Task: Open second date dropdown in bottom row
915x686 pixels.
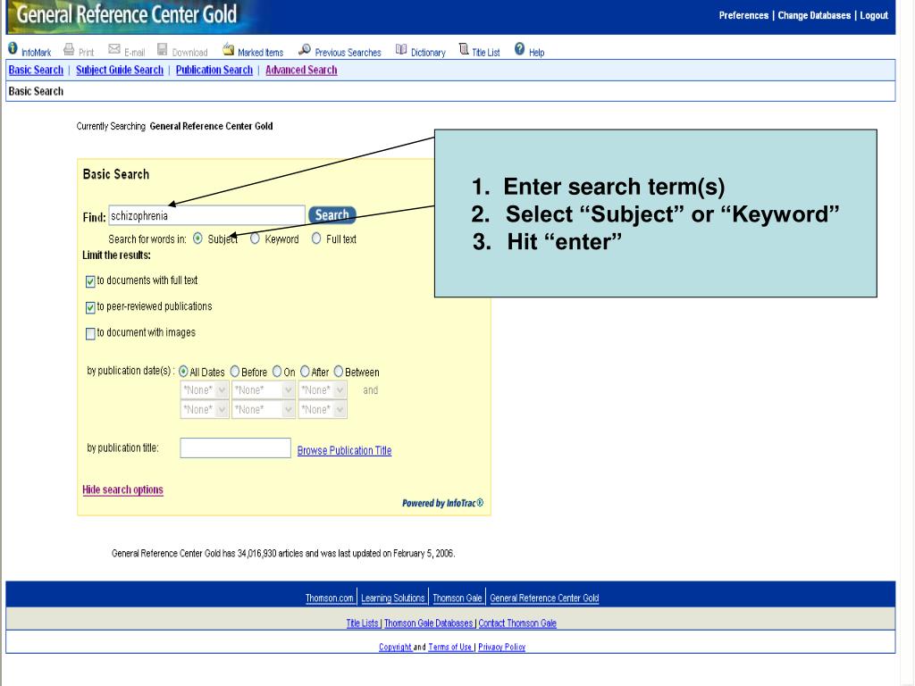Action: (264, 409)
